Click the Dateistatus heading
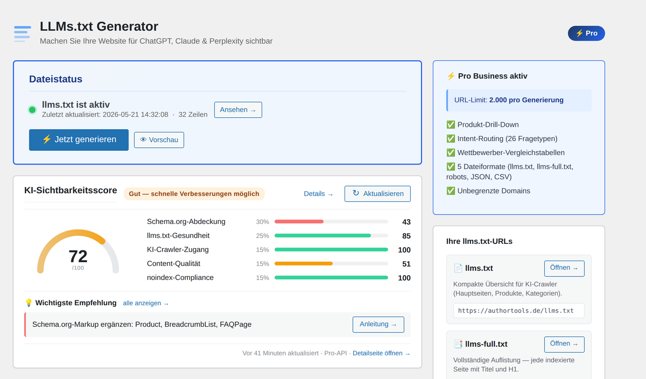This screenshot has width=646, height=379. [x=55, y=79]
